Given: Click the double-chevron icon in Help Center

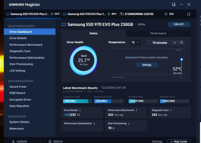Looking at the screenshot, I should (171, 141).
